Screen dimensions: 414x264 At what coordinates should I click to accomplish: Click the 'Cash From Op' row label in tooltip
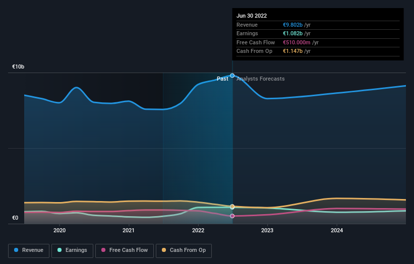click(x=254, y=51)
